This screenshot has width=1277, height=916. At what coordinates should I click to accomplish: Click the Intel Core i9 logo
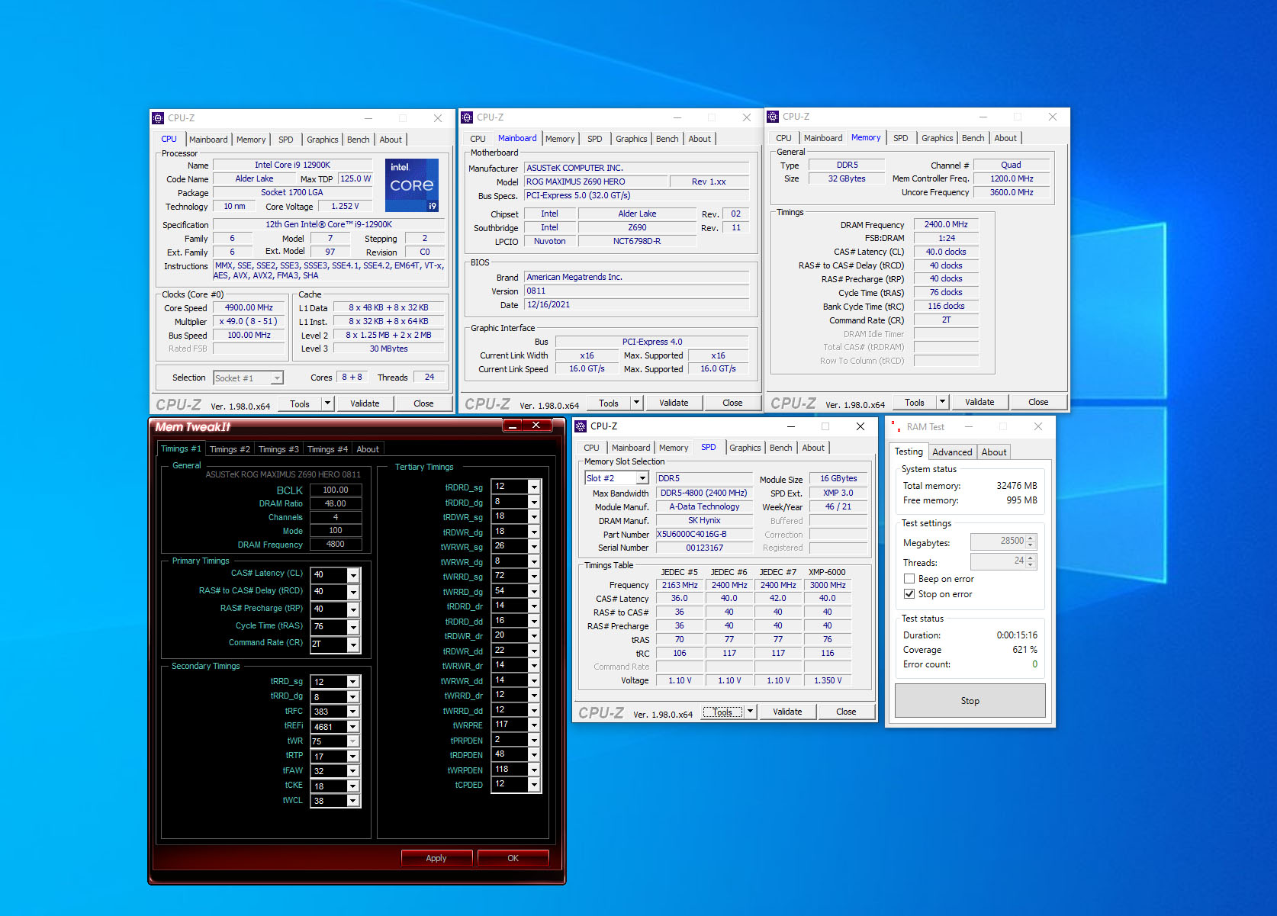(x=412, y=185)
